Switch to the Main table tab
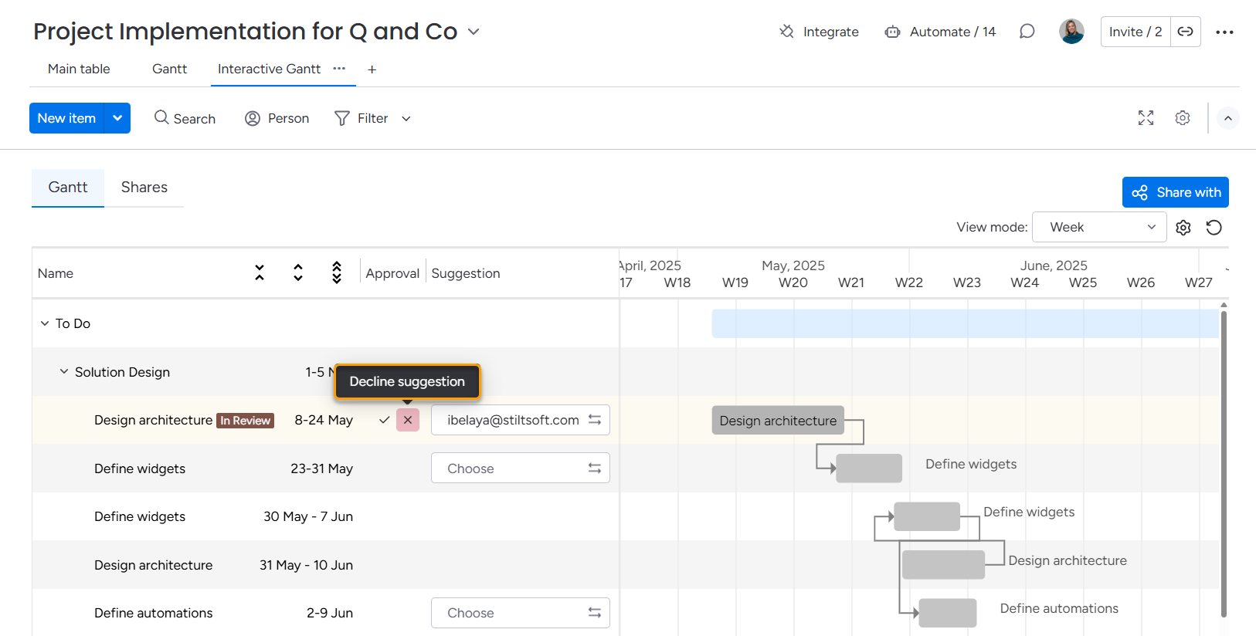This screenshot has width=1256, height=636. (79, 69)
